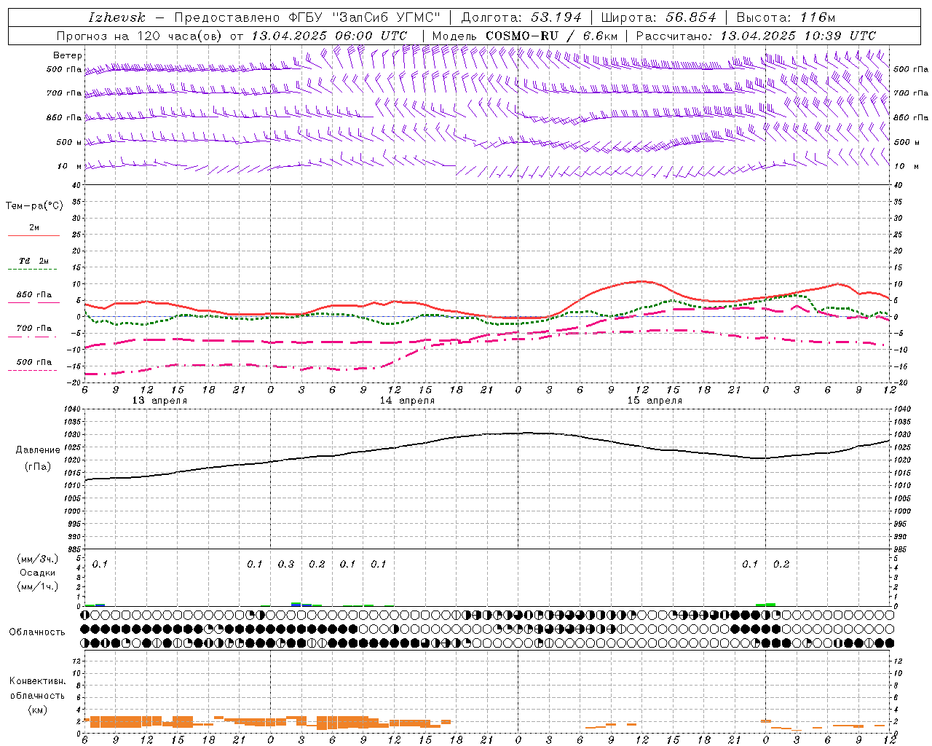Image resolution: width=932 pixels, height=746 pixels.
Task: Click the "Давление" pressure panel label
Action: coord(38,450)
